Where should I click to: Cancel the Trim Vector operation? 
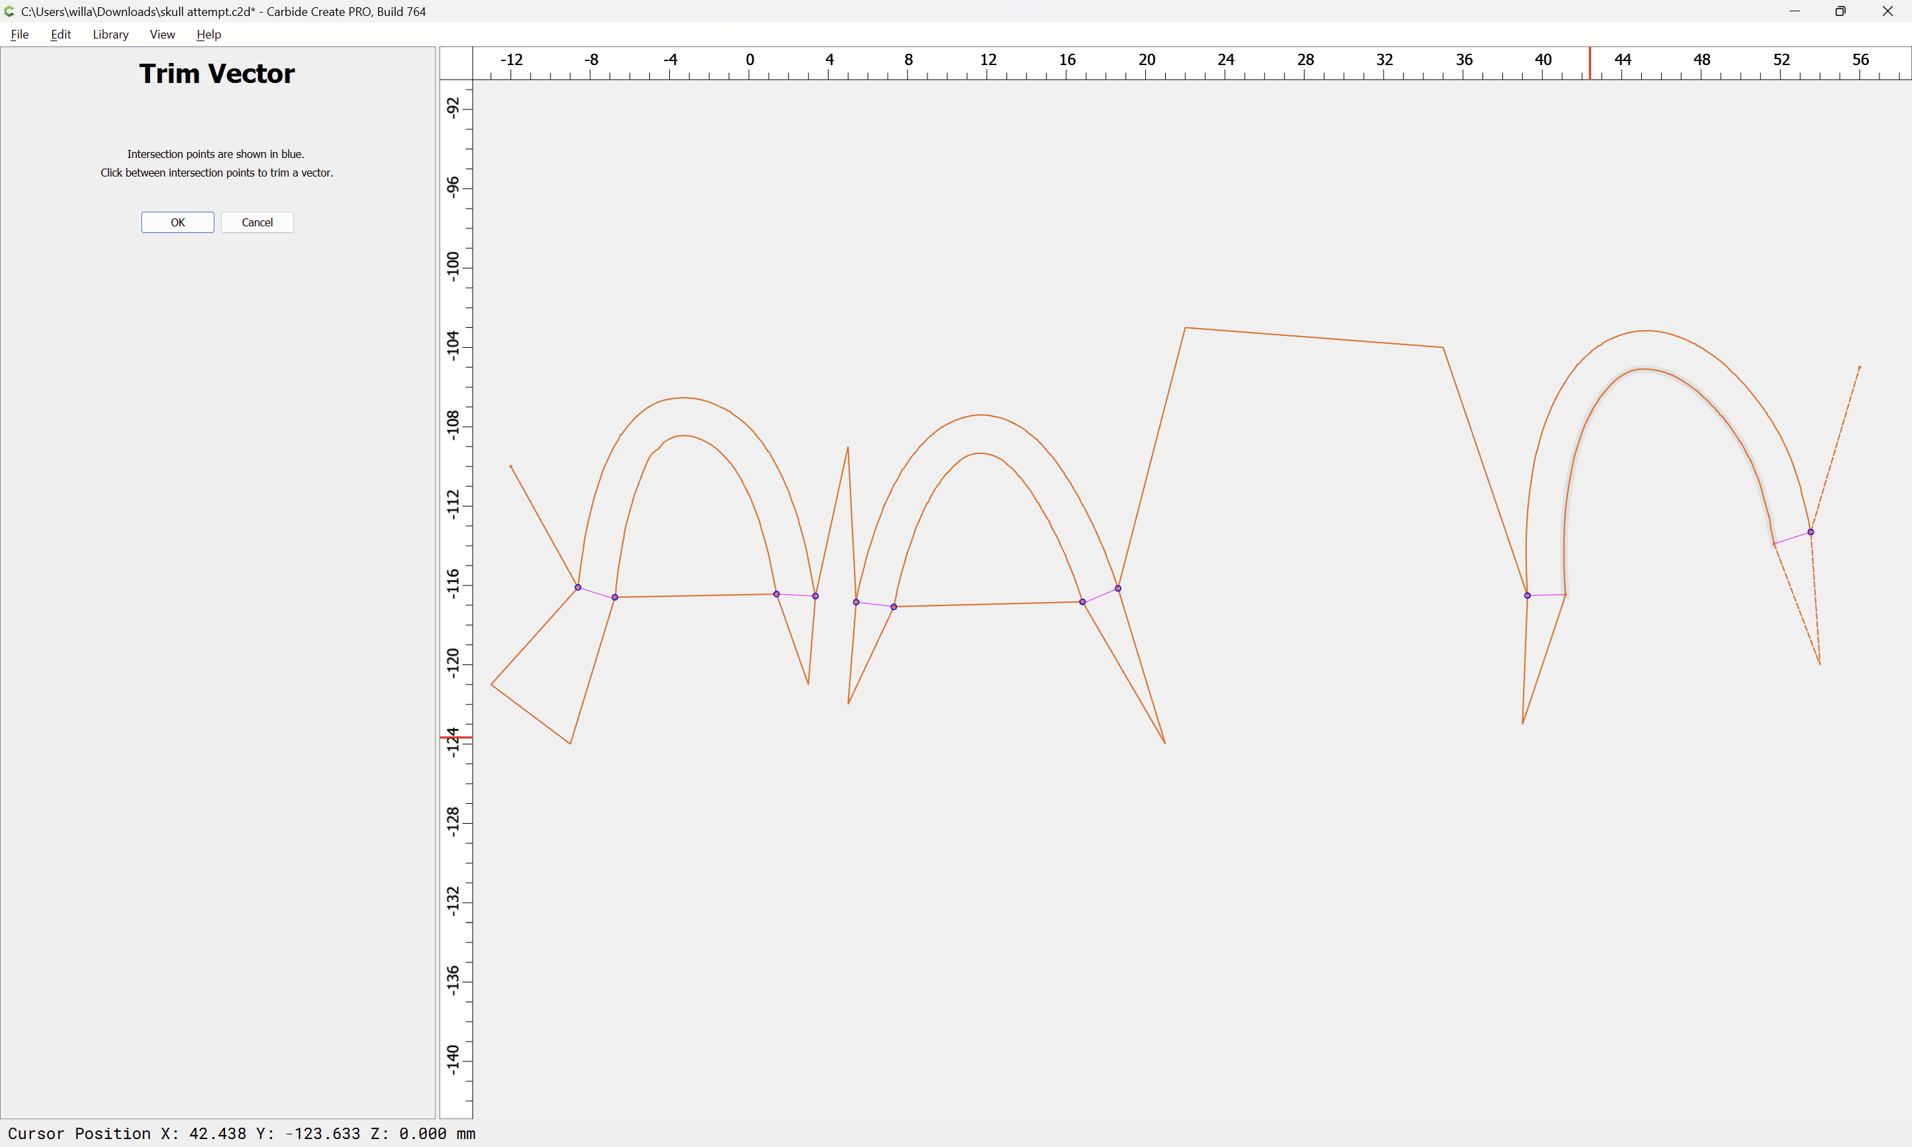[258, 222]
